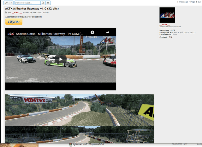The height and width of the screenshot is (147, 202).
Task: Open the ACTK avatar image profile
Action: click(167, 15)
